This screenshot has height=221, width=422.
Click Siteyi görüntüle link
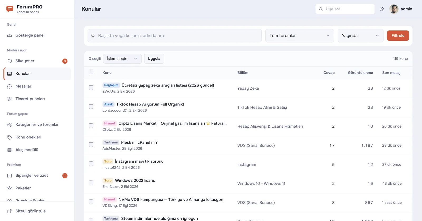tap(31, 211)
